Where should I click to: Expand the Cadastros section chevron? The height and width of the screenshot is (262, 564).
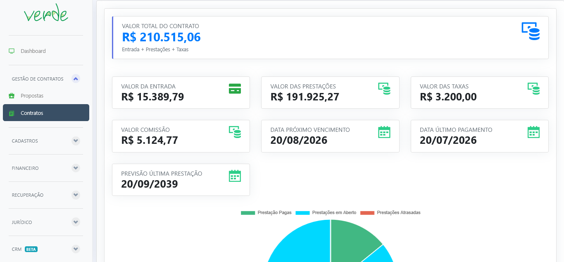click(76, 141)
